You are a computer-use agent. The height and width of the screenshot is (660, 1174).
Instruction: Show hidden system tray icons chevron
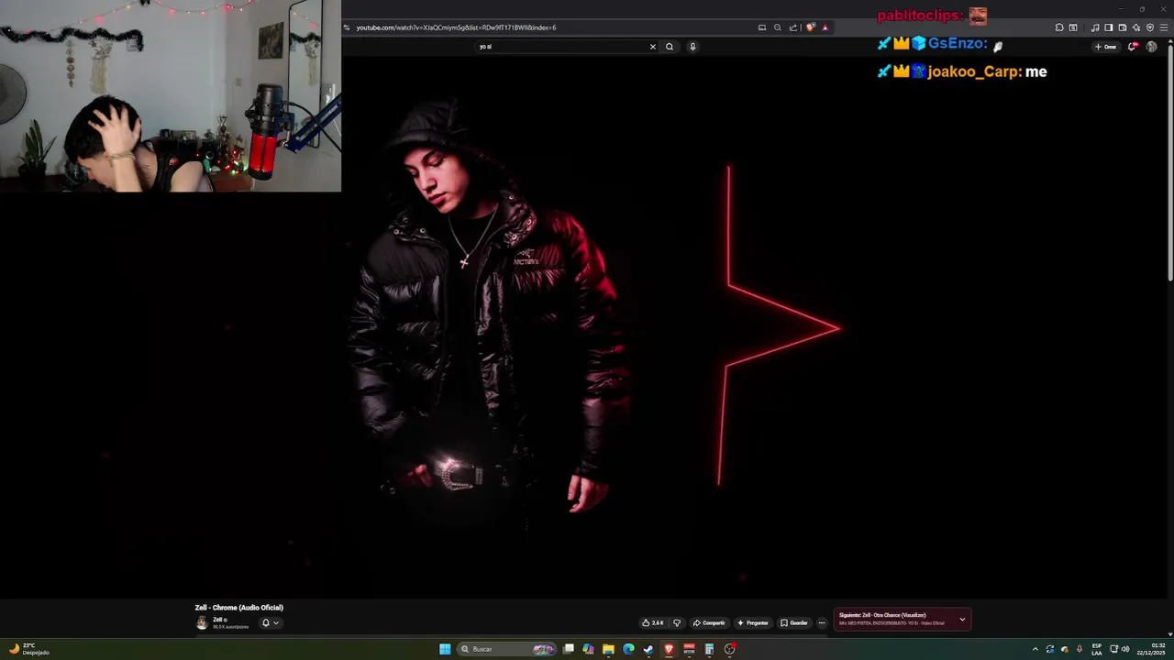[x=1036, y=649]
